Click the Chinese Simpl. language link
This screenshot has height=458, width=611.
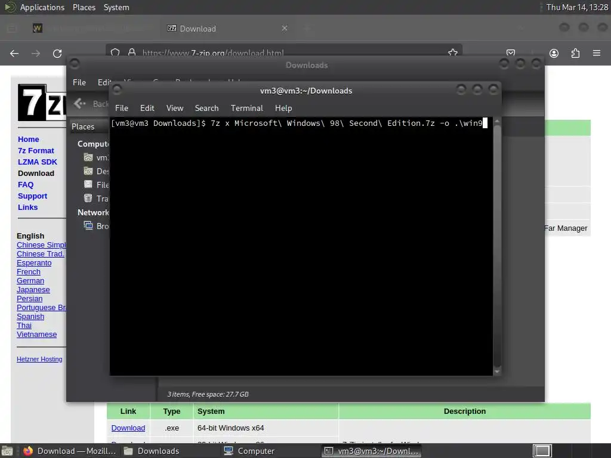[x=41, y=245]
